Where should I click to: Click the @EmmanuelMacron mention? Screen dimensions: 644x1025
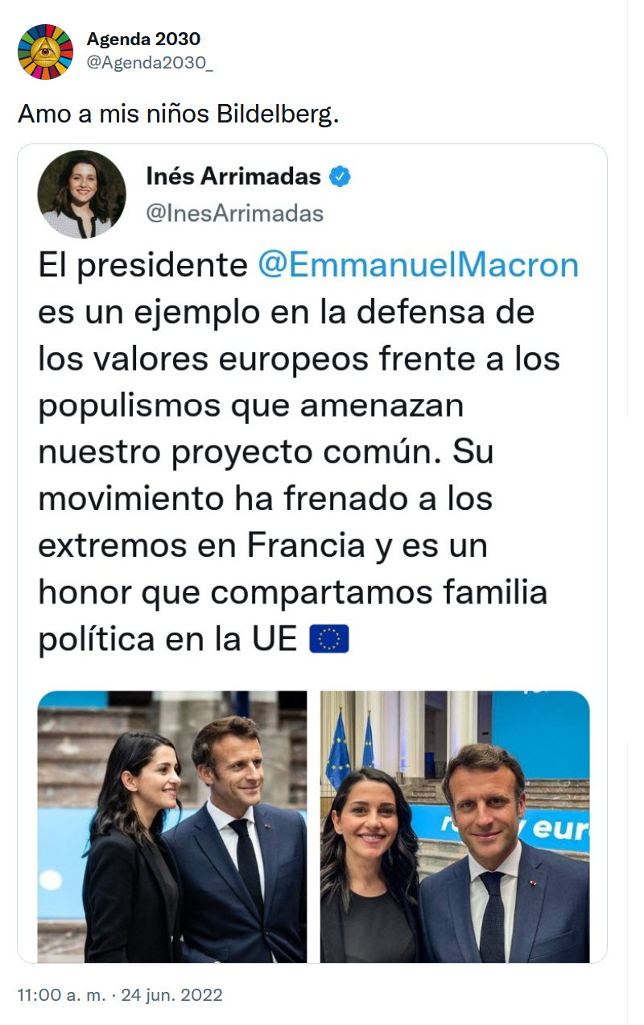point(419,265)
